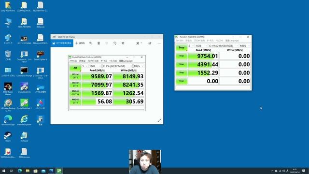Viewport: 309px width, 174px height.
Task: Select the network desktop icon with globe
Action: (x=8, y=39)
